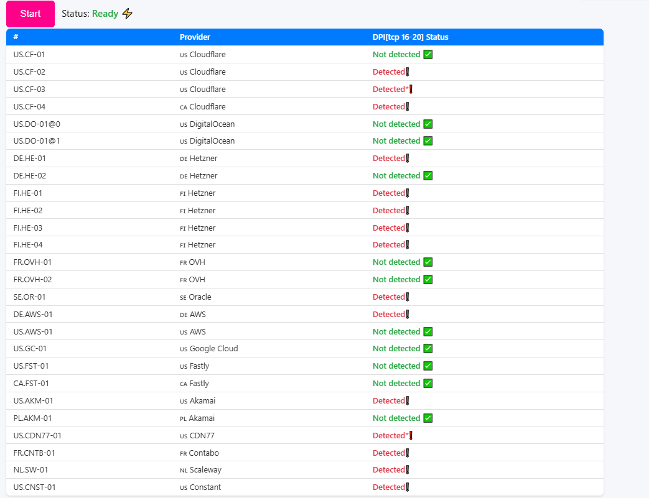This screenshot has height=498, width=649.
Task: Click the Not detected status text for FR.OVH-01
Action: pyautogui.click(x=396, y=262)
